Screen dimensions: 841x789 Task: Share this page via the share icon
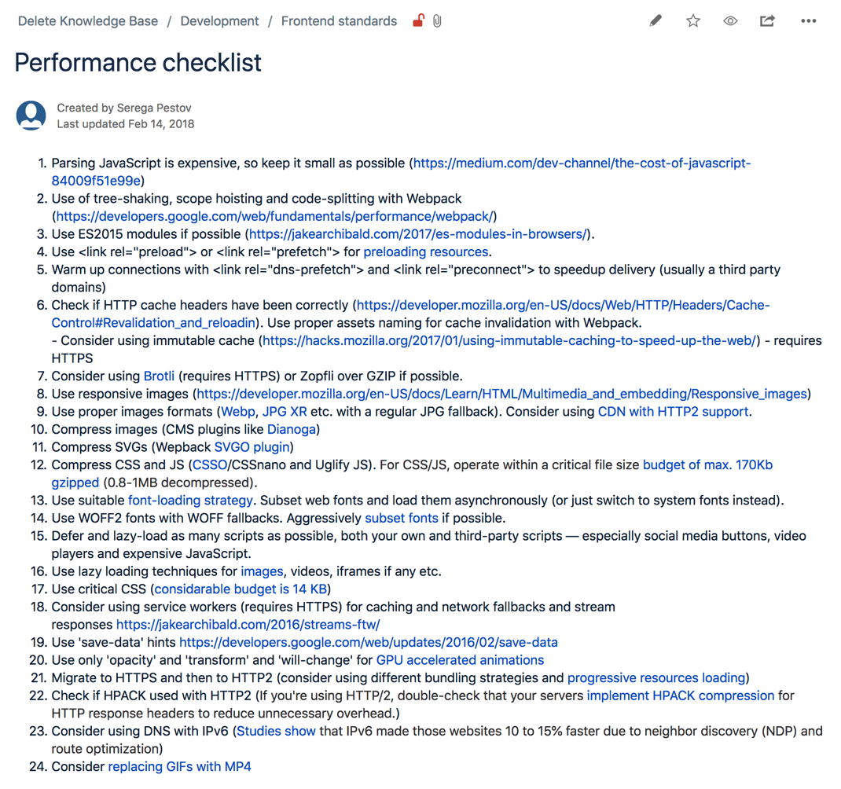767,20
